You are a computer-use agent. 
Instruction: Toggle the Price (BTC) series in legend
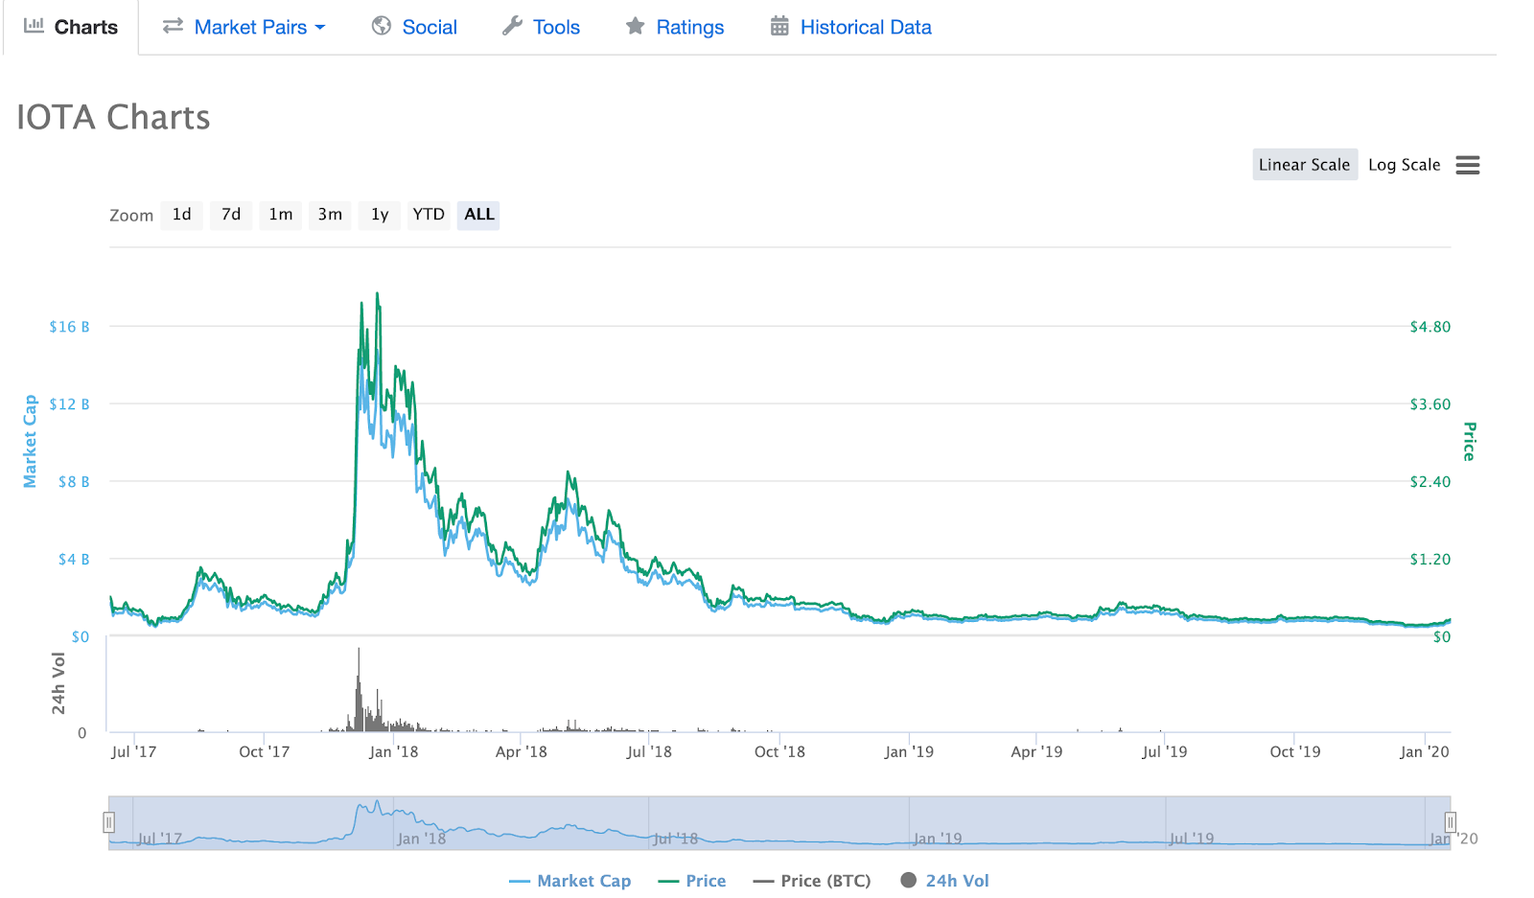point(812,881)
